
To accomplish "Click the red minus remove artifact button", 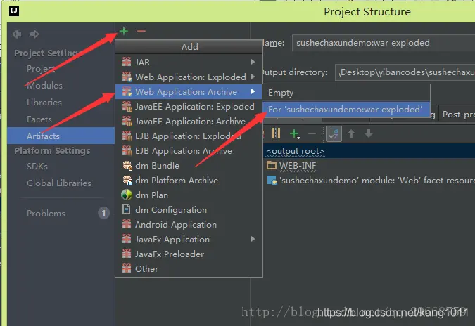I will pos(141,31).
